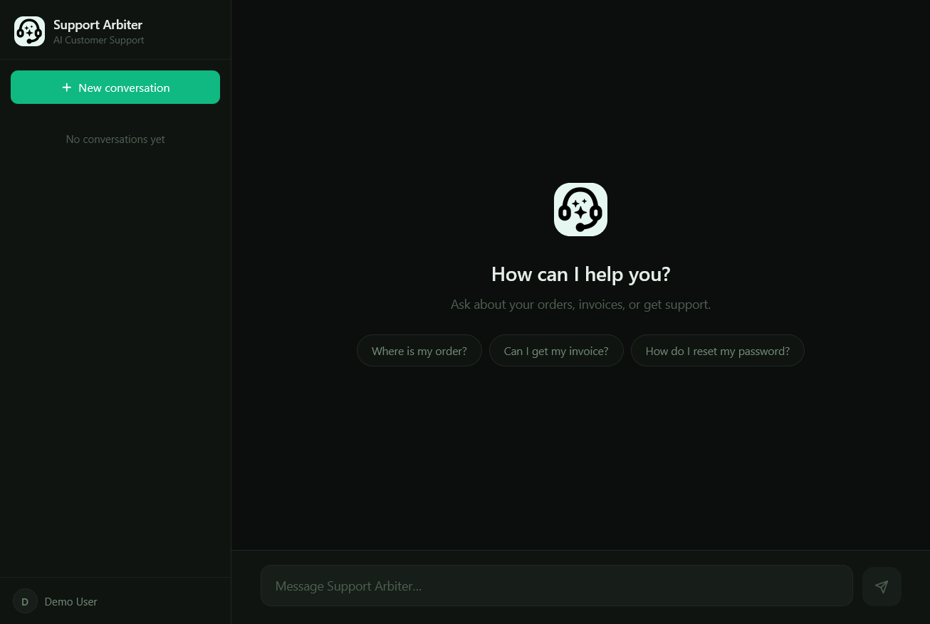Click the How can I help you? heading
The image size is (930, 624).
(580, 274)
